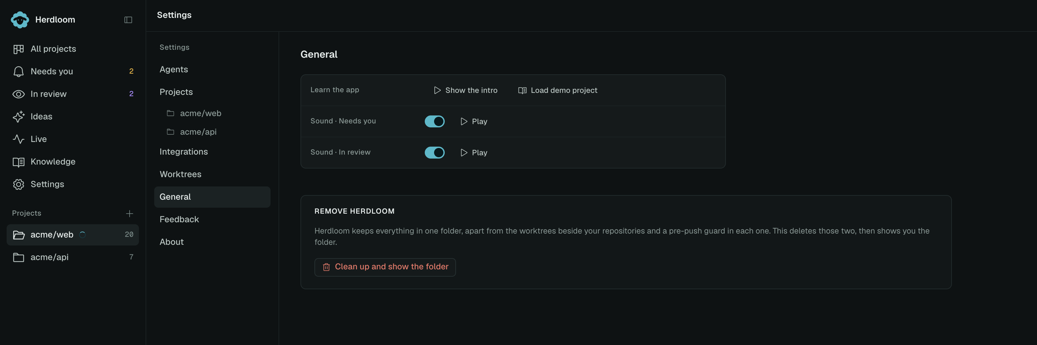
Task: Toggle Sound Needs you switch
Action: tap(434, 121)
